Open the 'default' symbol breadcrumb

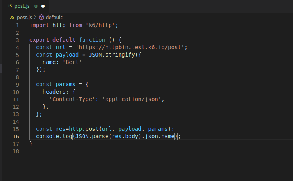pos(54,17)
